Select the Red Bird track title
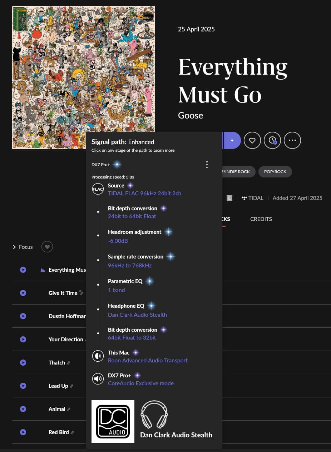Image resolution: width=331 pixels, height=452 pixels. pos(59,432)
